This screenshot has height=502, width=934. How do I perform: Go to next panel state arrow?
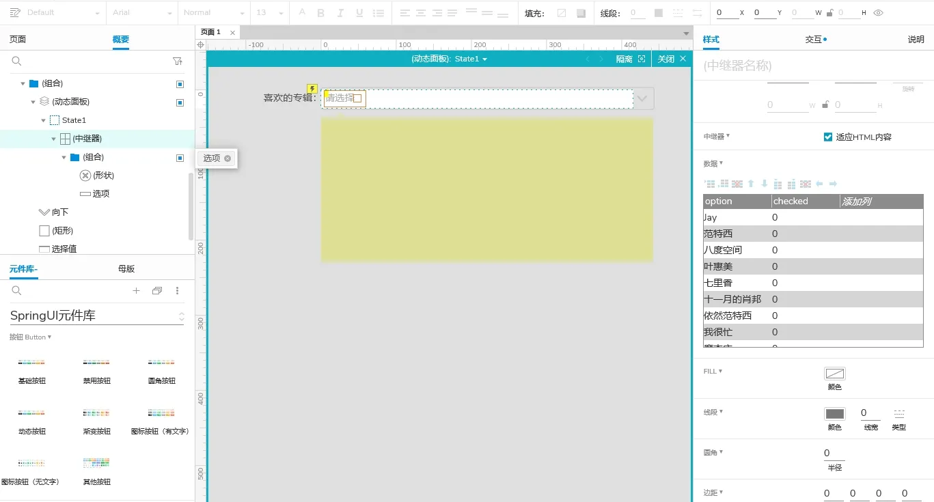(x=601, y=59)
